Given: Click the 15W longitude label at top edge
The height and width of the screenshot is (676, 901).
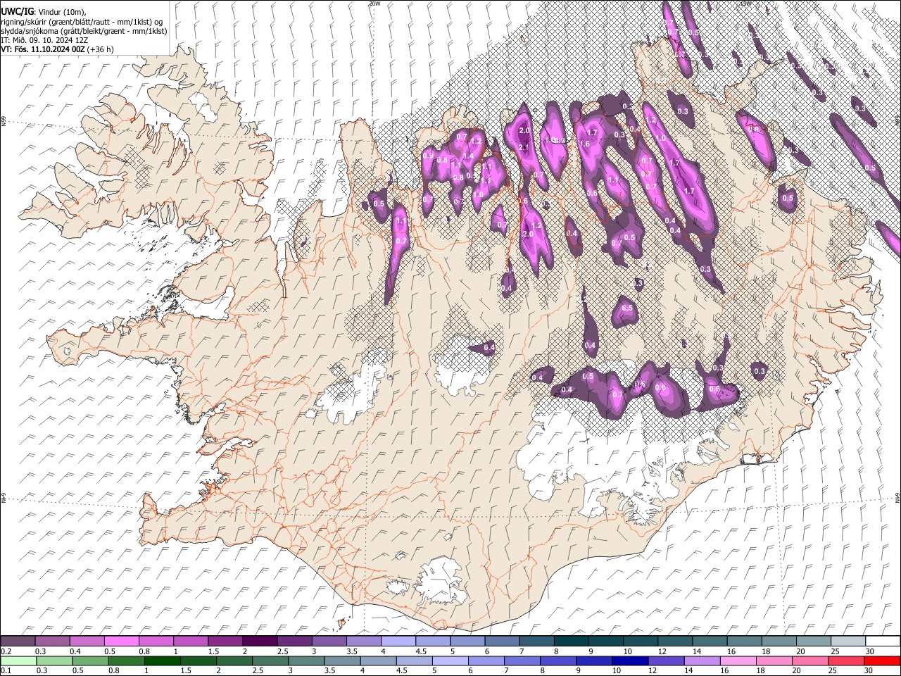Looking at the screenshot, I should click(746, 4).
